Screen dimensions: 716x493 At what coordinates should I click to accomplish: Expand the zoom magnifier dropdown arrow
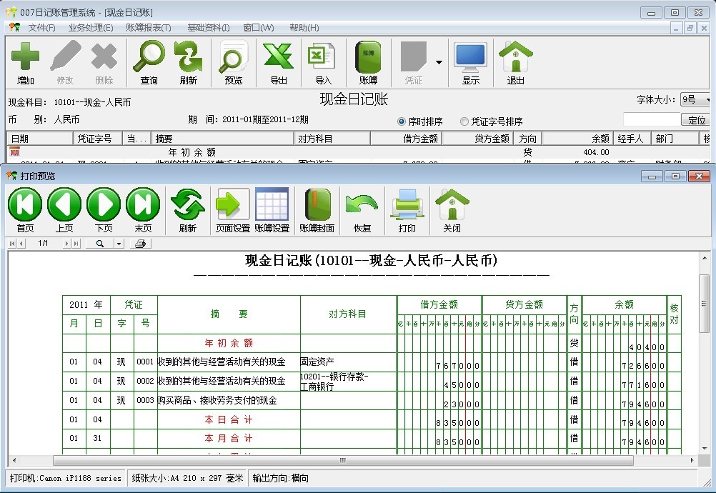(118, 244)
